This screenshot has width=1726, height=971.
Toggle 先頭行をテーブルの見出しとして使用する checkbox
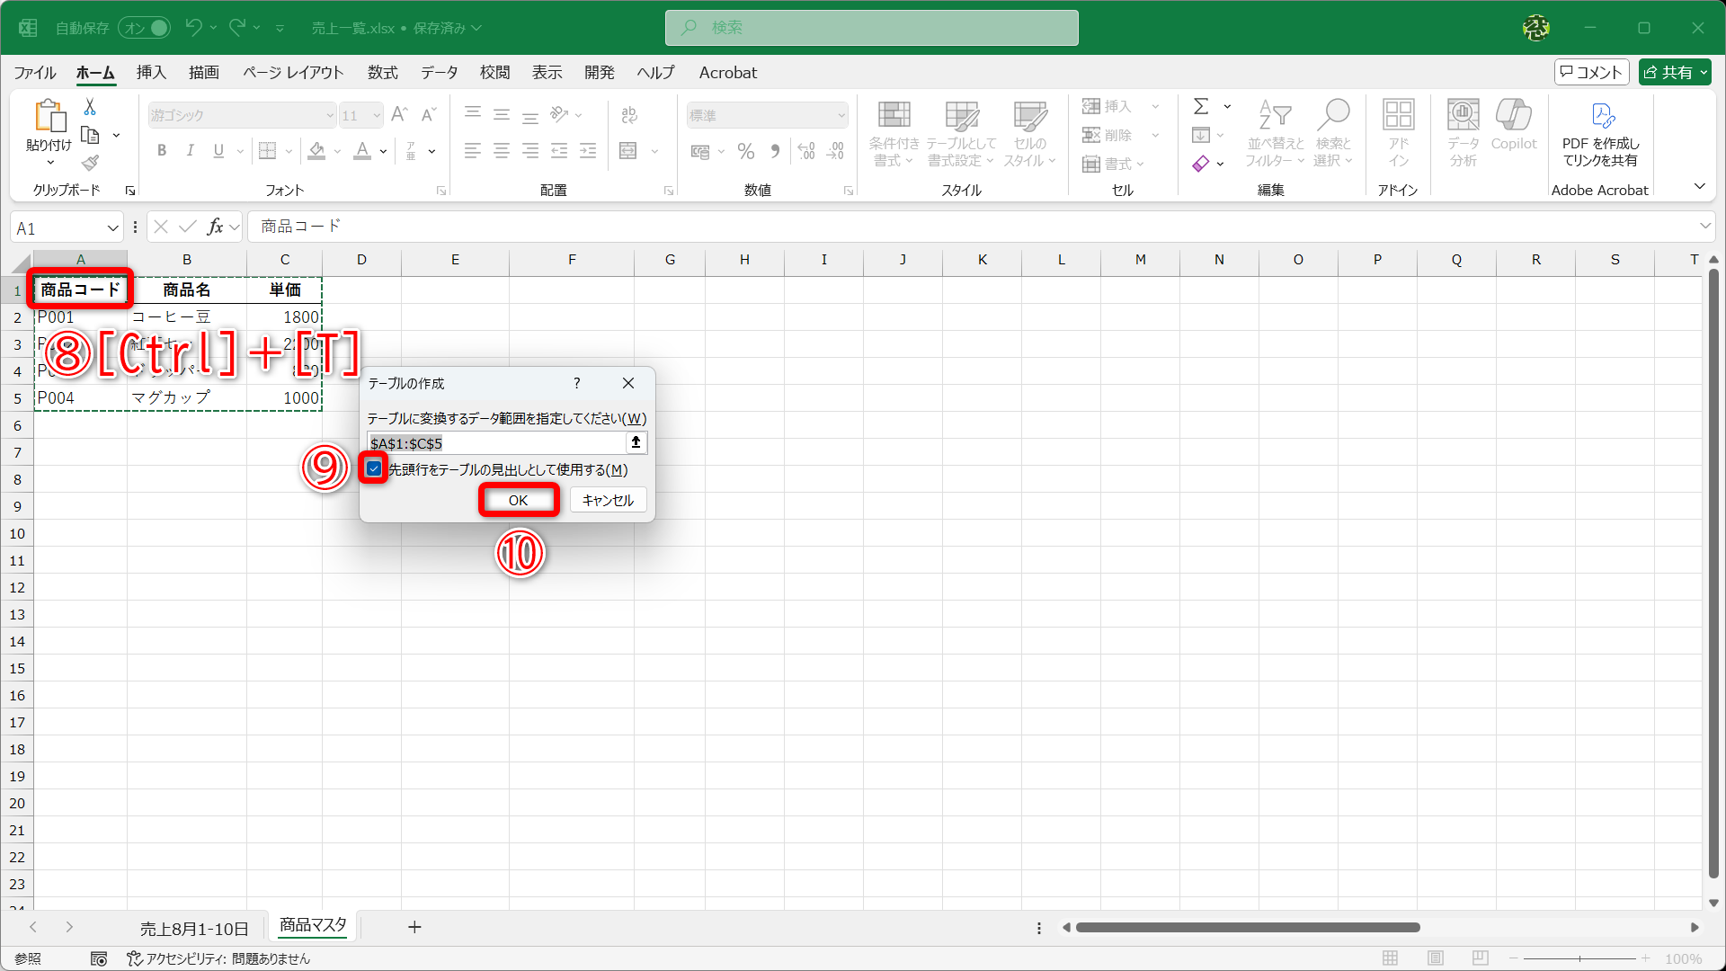coord(373,469)
